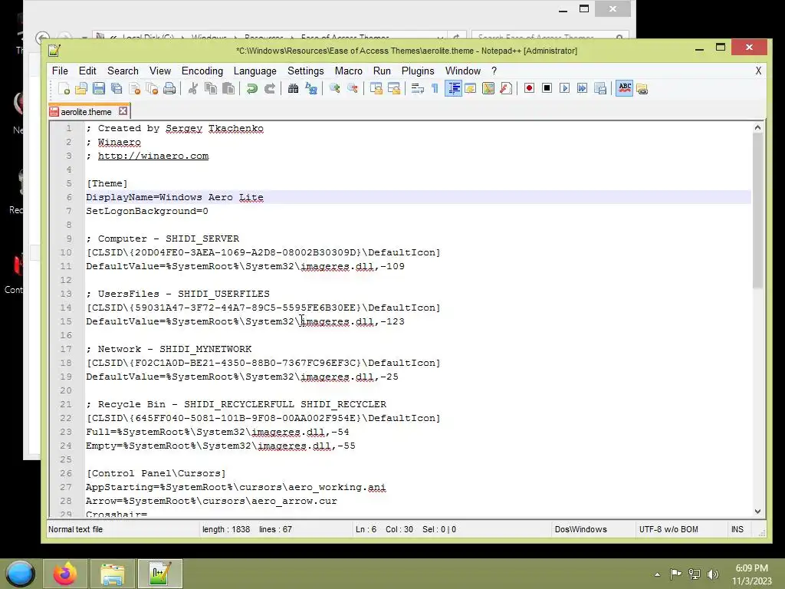
Task: Start macro recording with red dot
Action: pyautogui.click(x=529, y=89)
